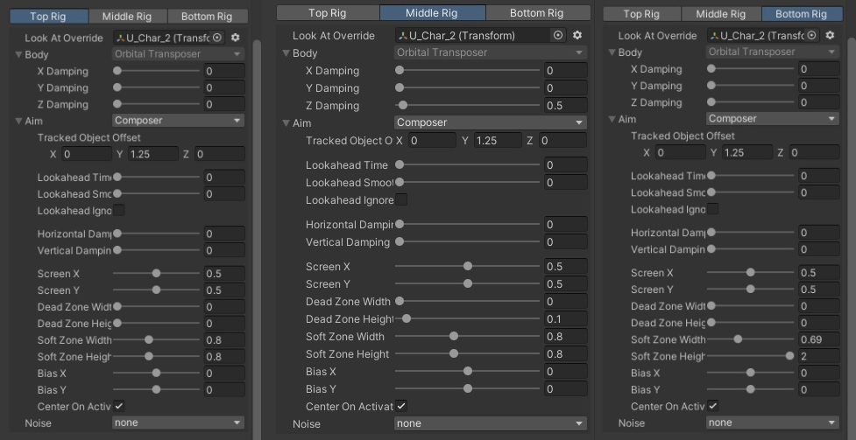Open gear settings in right panel Look At Override
This screenshot has width=856, height=440.
pyautogui.click(x=830, y=36)
